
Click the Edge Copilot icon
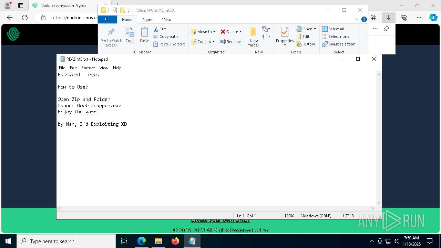[433, 18]
